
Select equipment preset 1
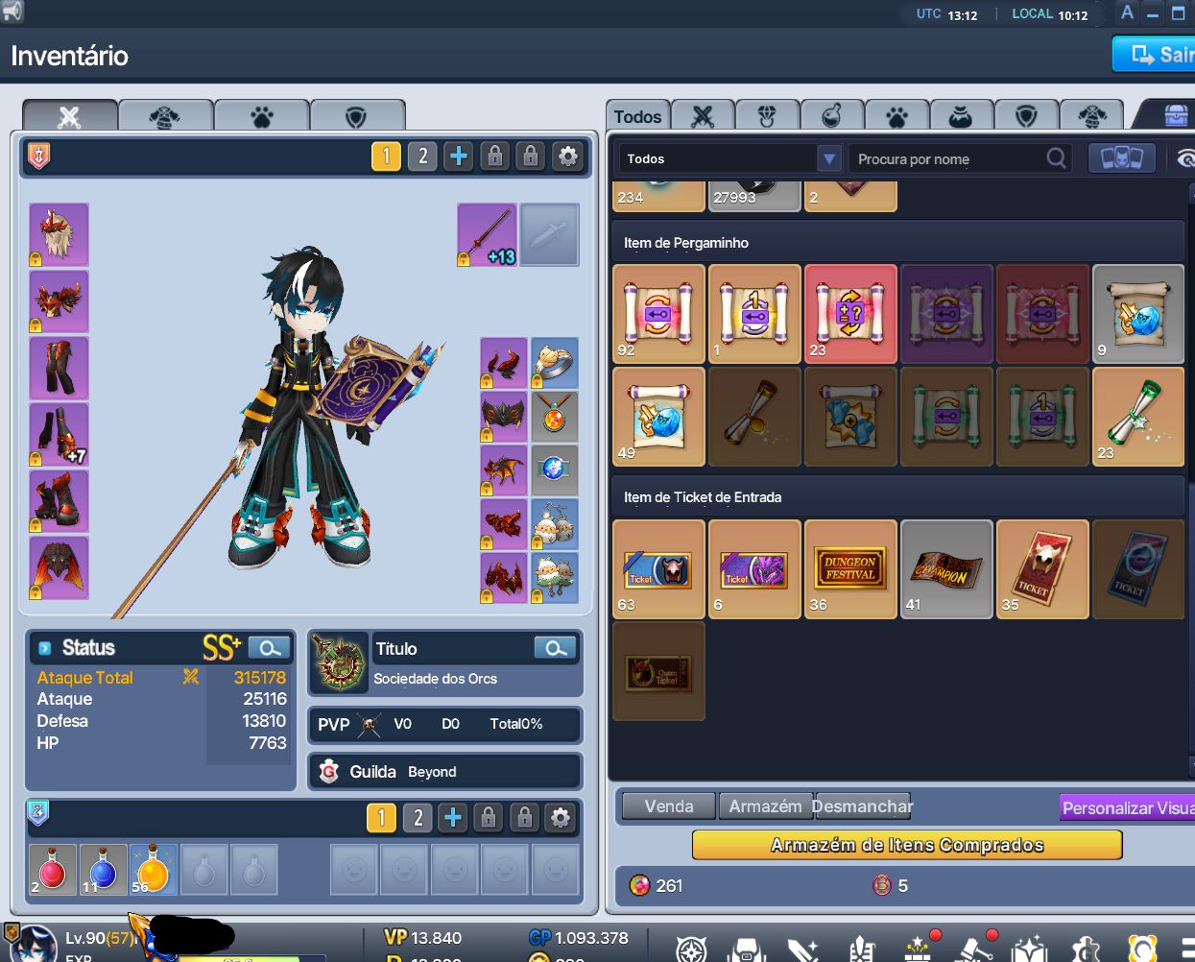[386, 156]
